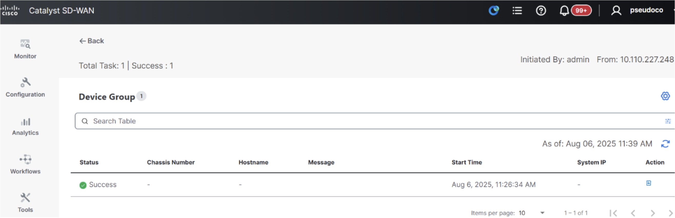
Task: Go back using the Back link
Action: (x=92, y=41)
